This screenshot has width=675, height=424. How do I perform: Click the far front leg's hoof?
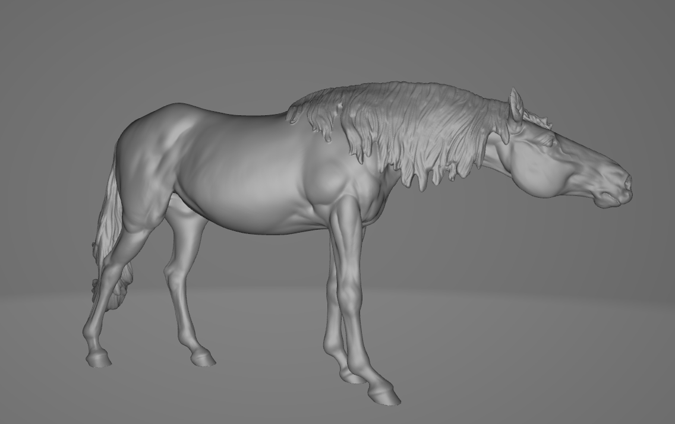point(352,376)
